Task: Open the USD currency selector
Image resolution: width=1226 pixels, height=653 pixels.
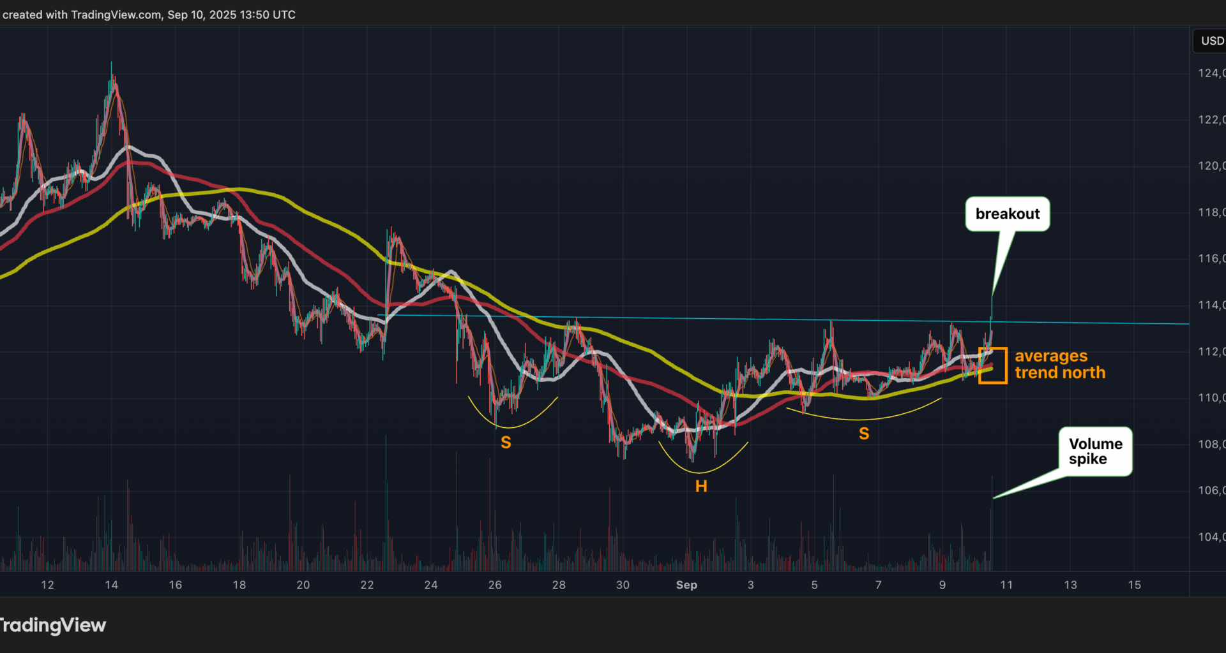Action: 1211,41
